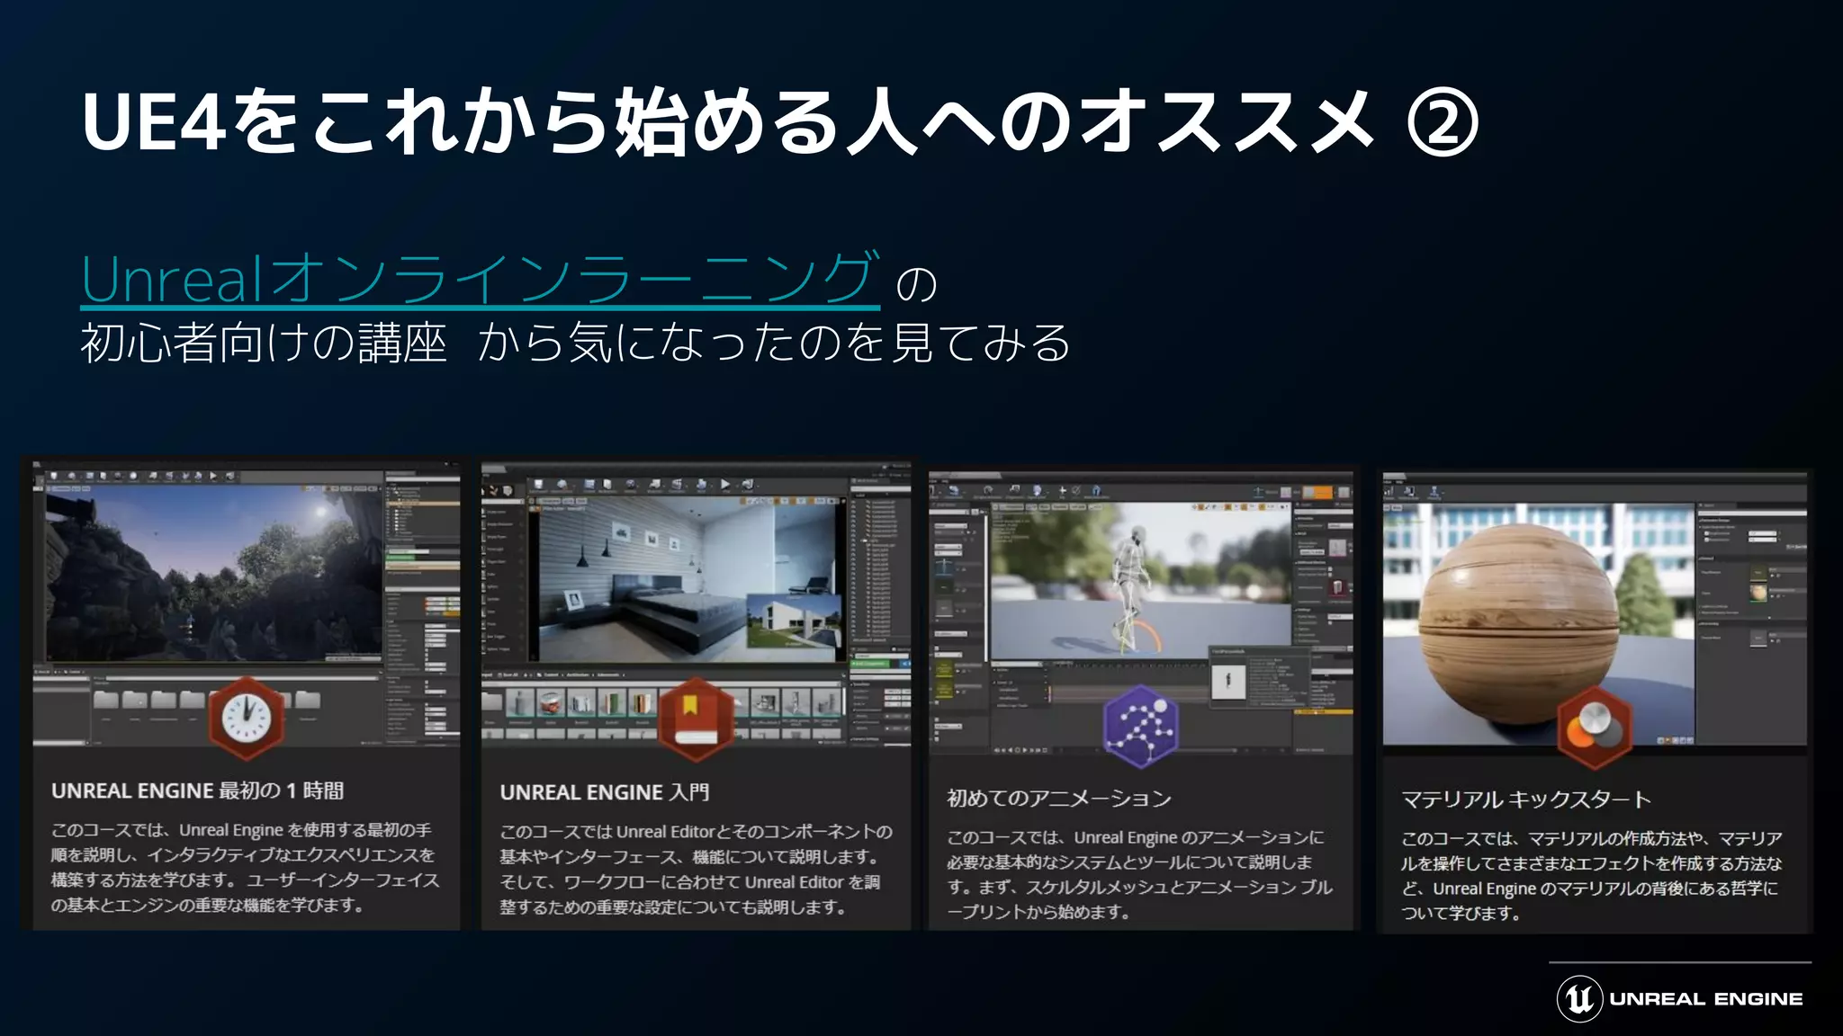This screenshot has height=1036, width=1843.
Task: Click the subtitle 初心者向けの講座 から気になったのを見てみる
Action: pyautogui.click(x=576, y=343)
